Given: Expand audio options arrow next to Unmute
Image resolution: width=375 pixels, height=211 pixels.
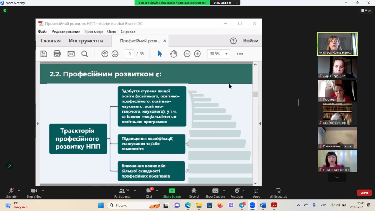Looking at the screenshot, I should point(19,191).
